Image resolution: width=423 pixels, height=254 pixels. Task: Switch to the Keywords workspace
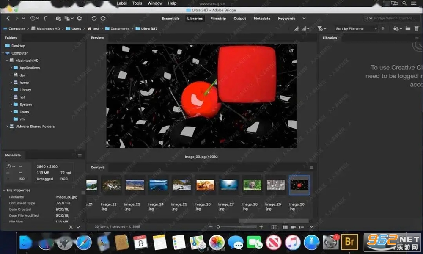(286, 18)
